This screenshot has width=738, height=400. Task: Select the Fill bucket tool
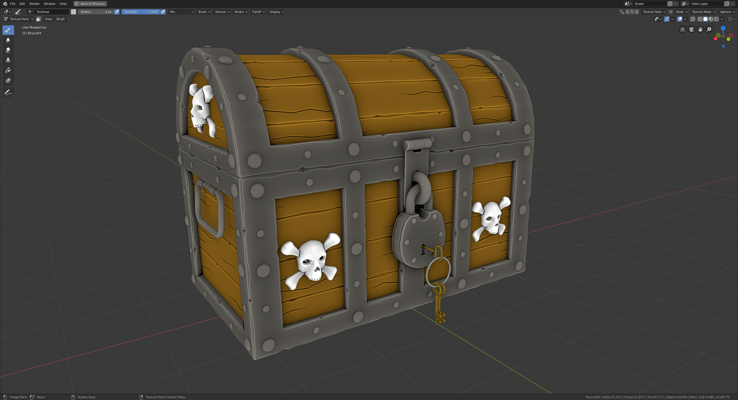click(x=8, y=70)
